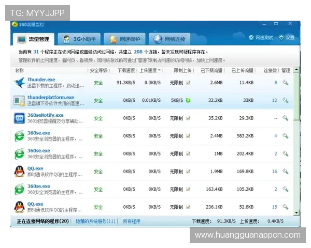Click the Thunder.exe bird icon
This screenshot has height=248, width=311.
(x=19, y=83)
